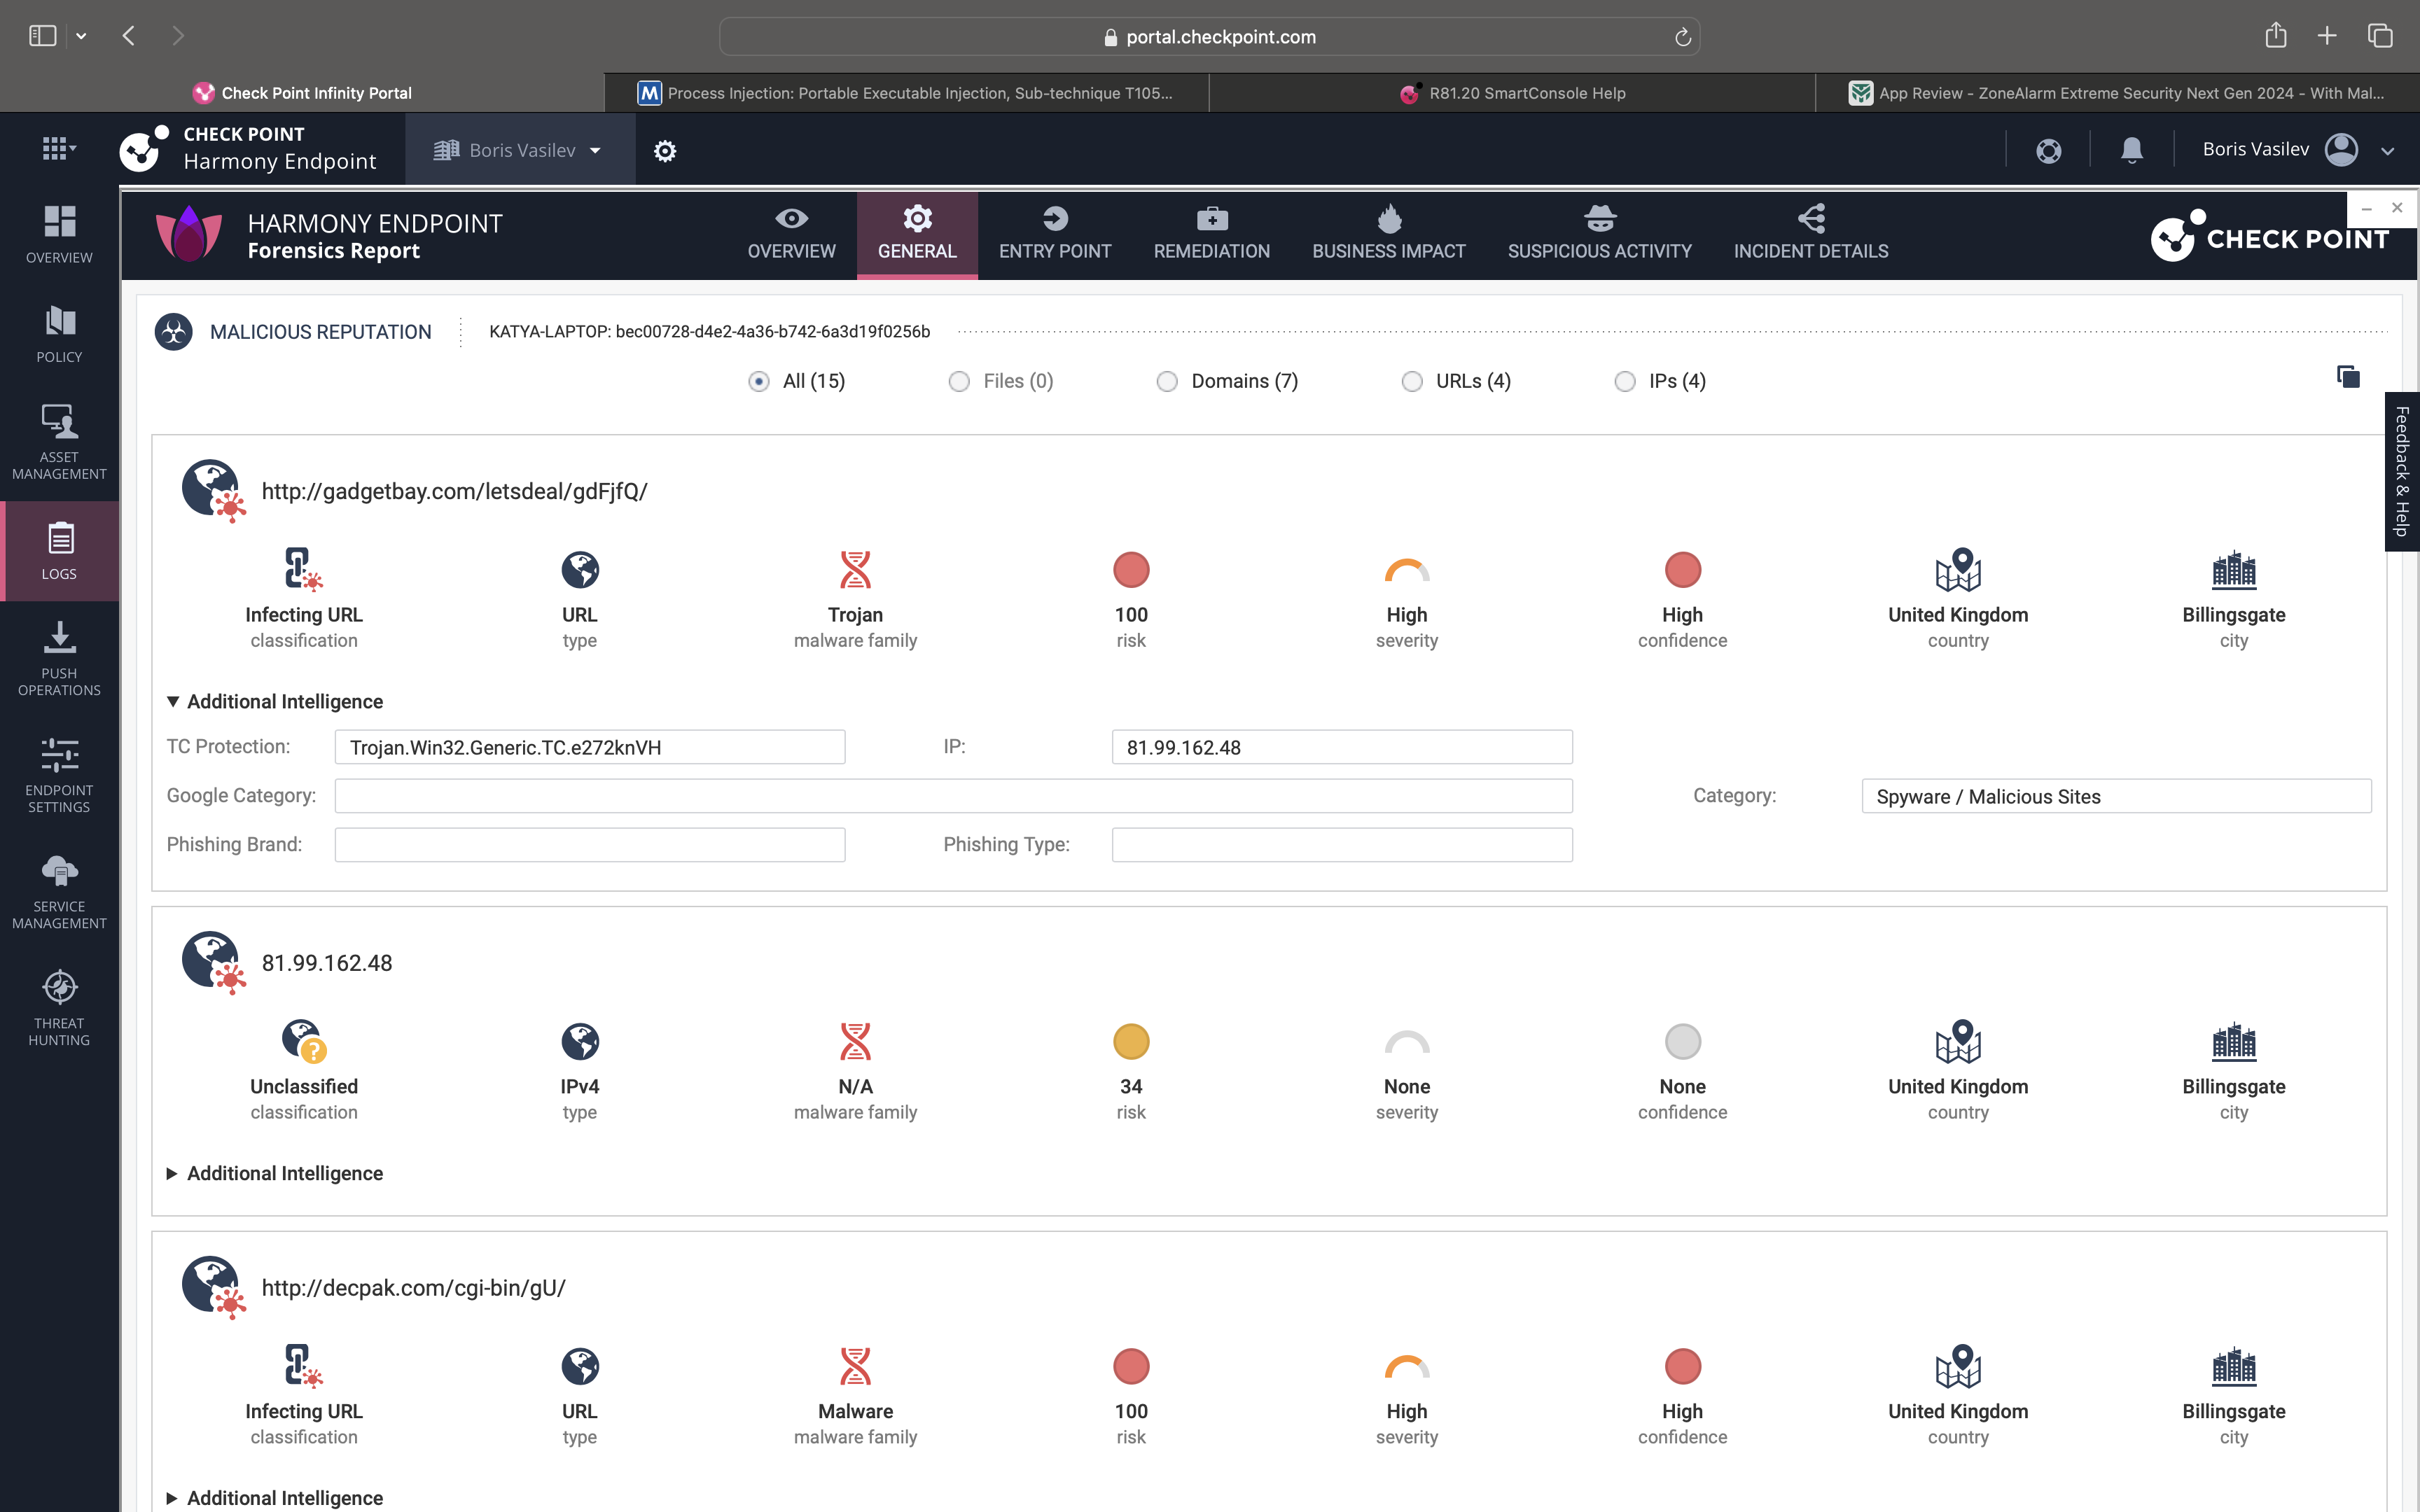Select the All (15) radio filter
Viewport: 2420px width, 1512px height.
pos(759,382)
